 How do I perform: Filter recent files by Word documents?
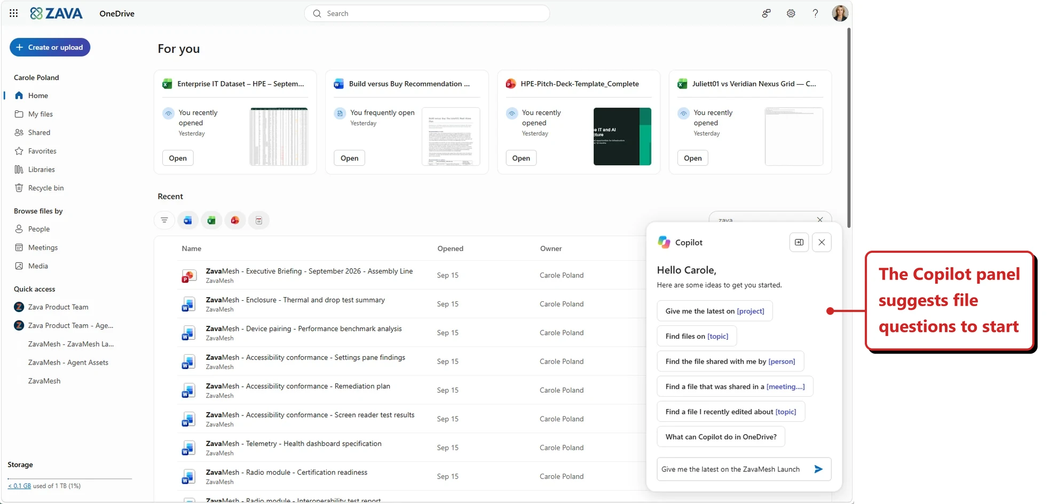(188, 220)
